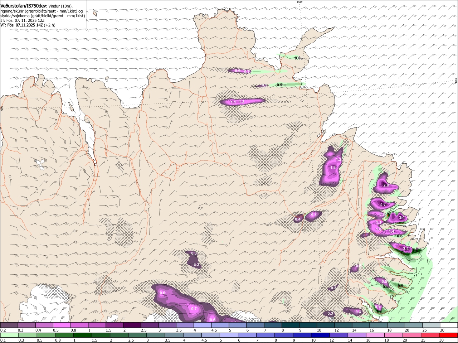Select the gray-purple 0.2 swatch in the snow scale
The height and width of the screenshot is (343, 458).
(x=9, y=325)
